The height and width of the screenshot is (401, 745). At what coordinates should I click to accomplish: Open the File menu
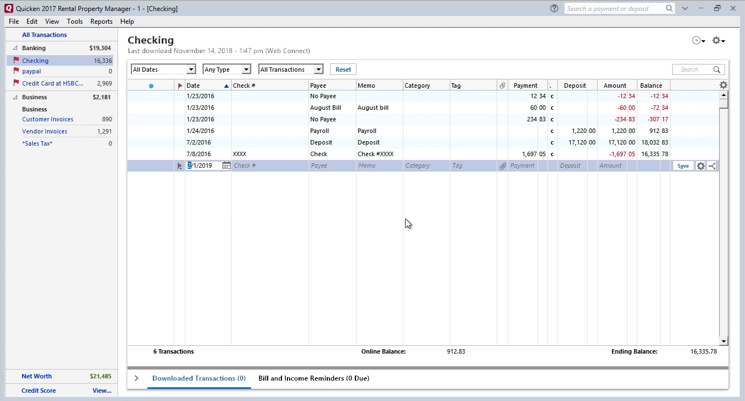(14, 22)
